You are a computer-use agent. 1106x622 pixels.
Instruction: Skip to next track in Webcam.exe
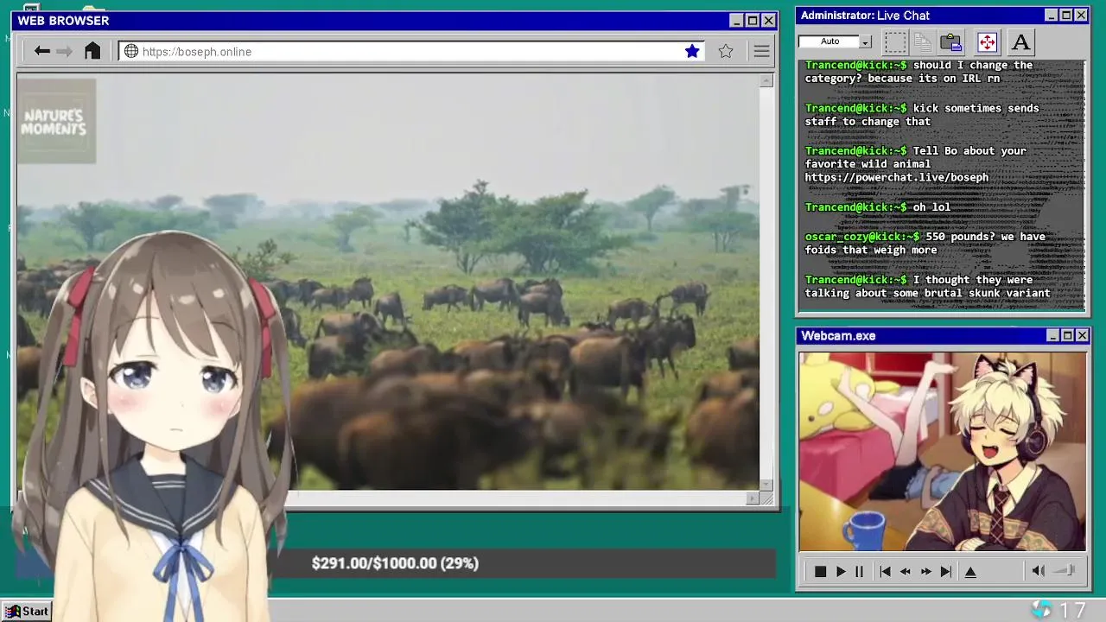tap(946, 572)
